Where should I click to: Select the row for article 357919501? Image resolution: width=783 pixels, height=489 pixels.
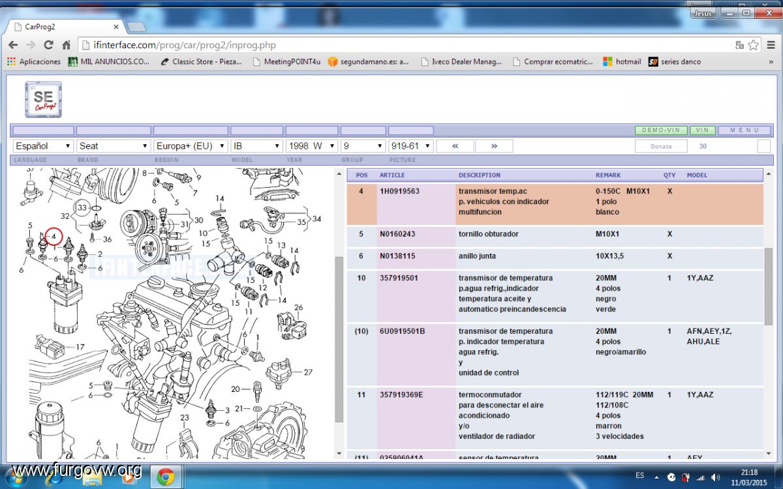tap(555, 296)
